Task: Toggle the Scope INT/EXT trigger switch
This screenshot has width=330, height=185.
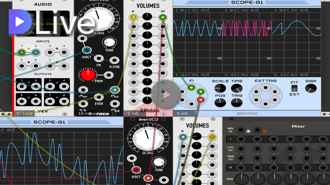Action: pos(294,88)
